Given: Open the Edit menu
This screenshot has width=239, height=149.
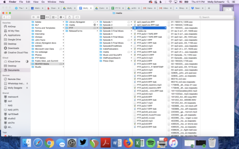Looking at the screenshot, I should coord(28,2).
